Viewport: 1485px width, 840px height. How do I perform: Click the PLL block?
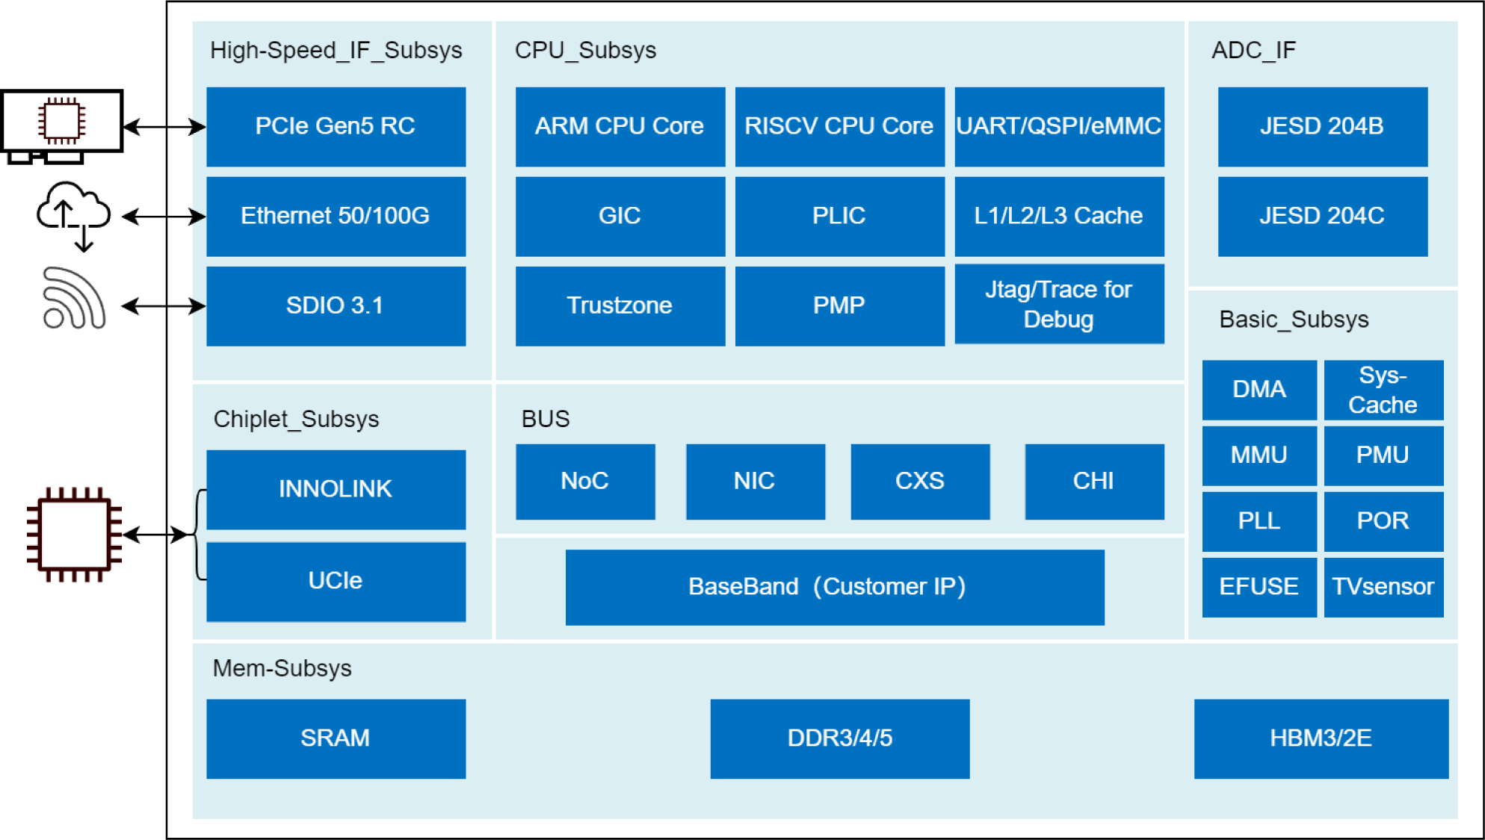pyautogui.click(x=1259, y=521)
